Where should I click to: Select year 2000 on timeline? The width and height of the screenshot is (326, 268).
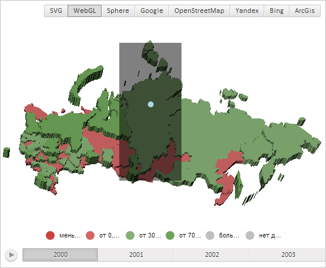(61, 255)
